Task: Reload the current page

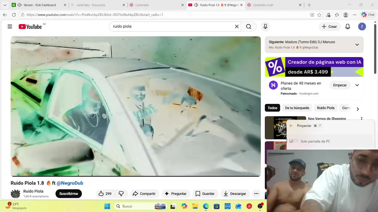Action: pos(14,15)
